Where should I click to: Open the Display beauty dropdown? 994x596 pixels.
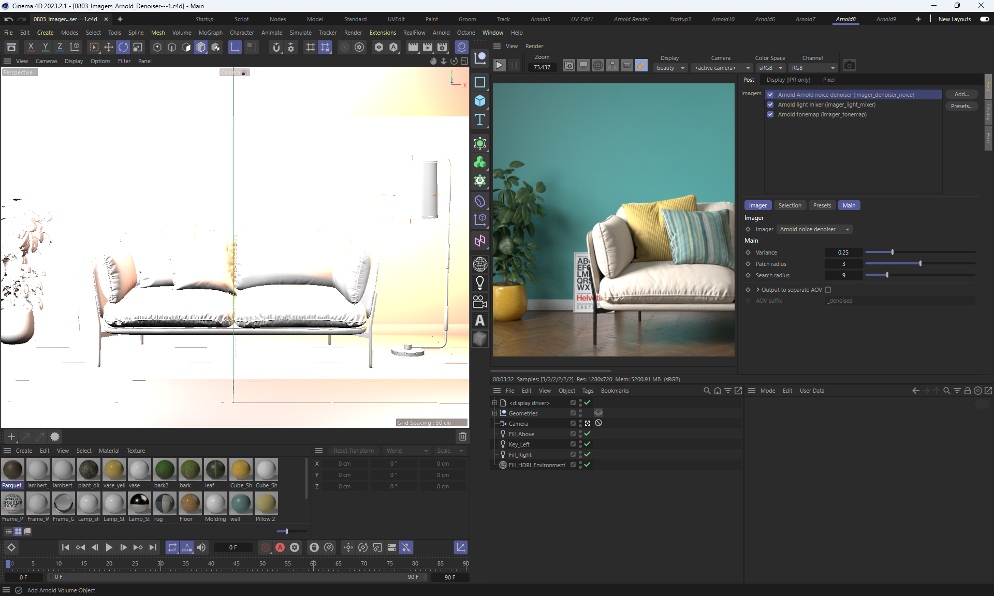(670, 68)
